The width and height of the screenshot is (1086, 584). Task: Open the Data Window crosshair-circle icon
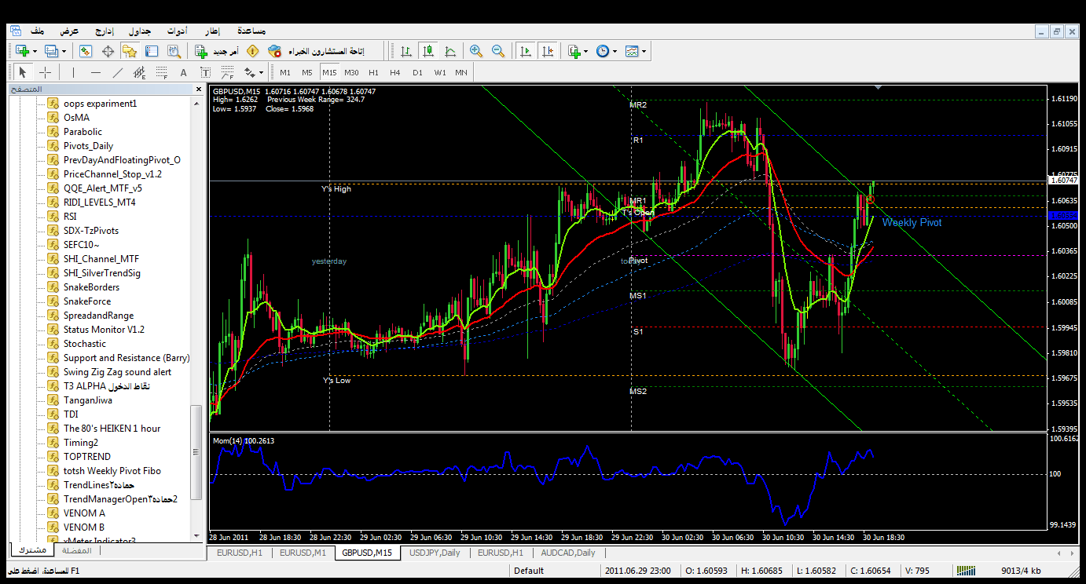pyautogui.click(x=108, y=51)
